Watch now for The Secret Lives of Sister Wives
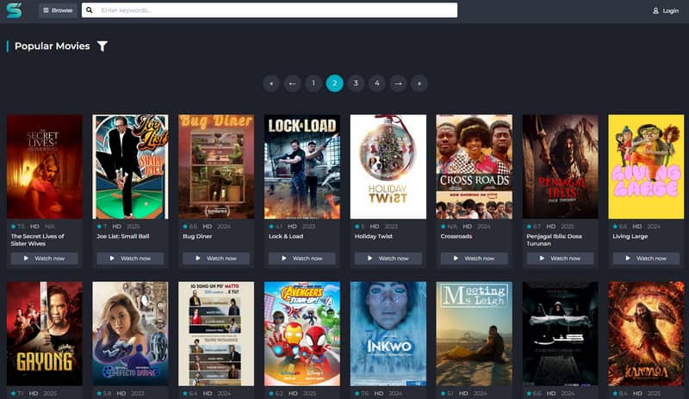 (x=45, y=258)
